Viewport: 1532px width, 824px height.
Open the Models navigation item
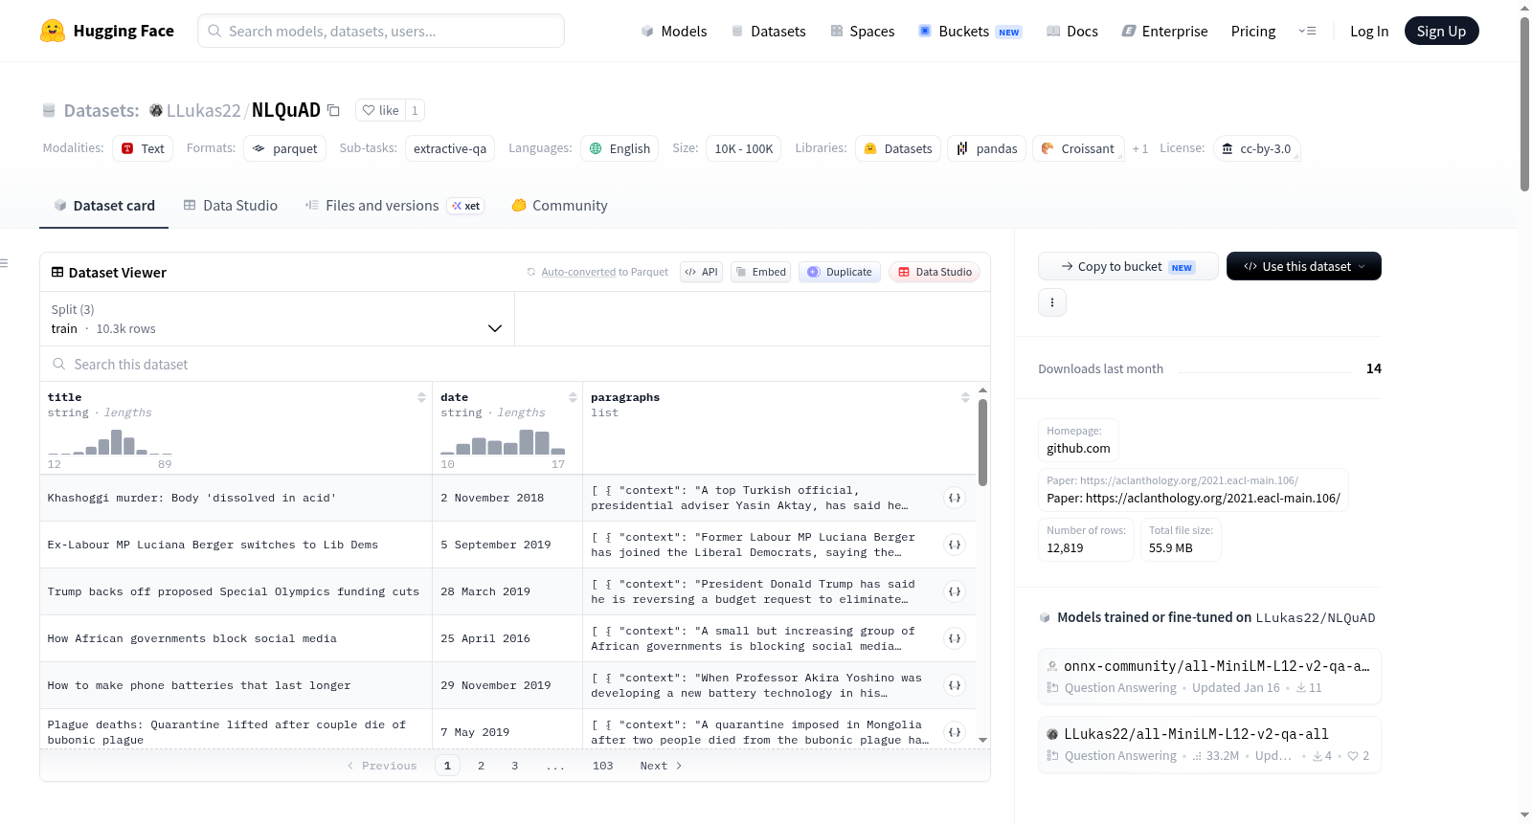[674, 31]
